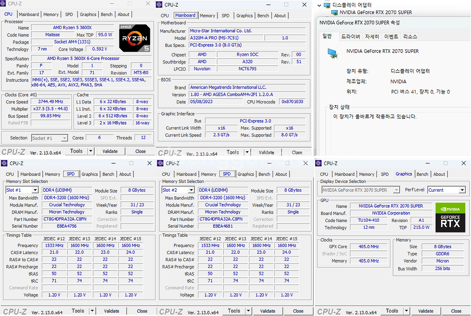This screenshot has height=316, width=471.
Task: Open the Perf Level dropdown
Action: coord(462,190)
